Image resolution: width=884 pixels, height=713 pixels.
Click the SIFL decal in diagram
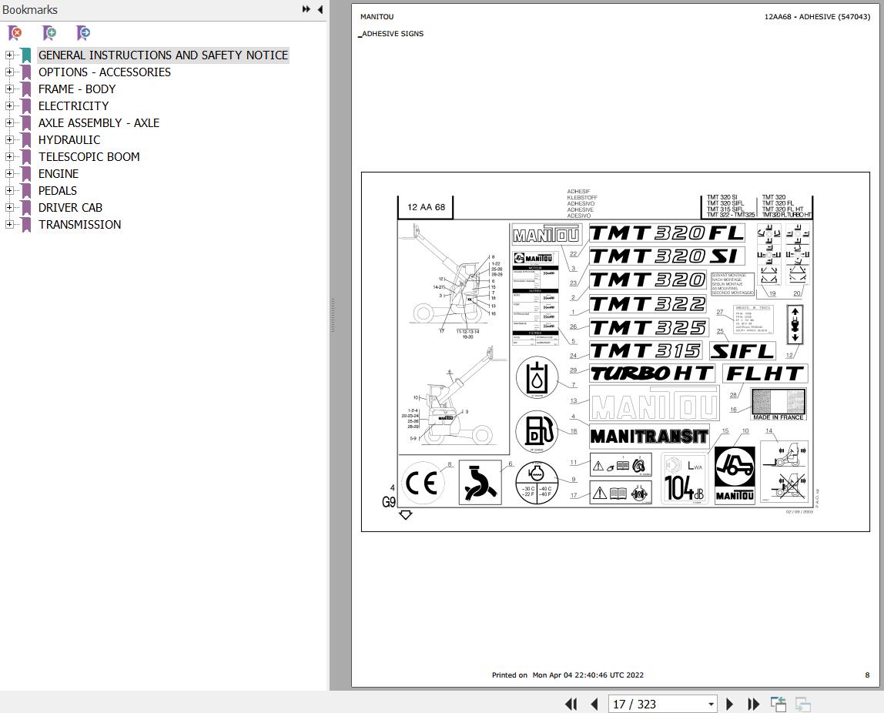742,351
